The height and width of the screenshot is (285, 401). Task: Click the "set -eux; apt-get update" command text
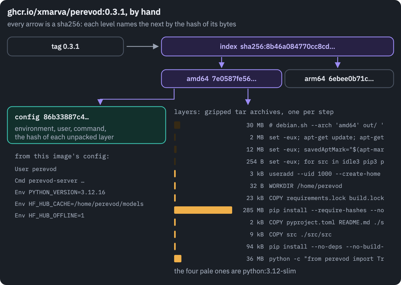tap(326, 137)
